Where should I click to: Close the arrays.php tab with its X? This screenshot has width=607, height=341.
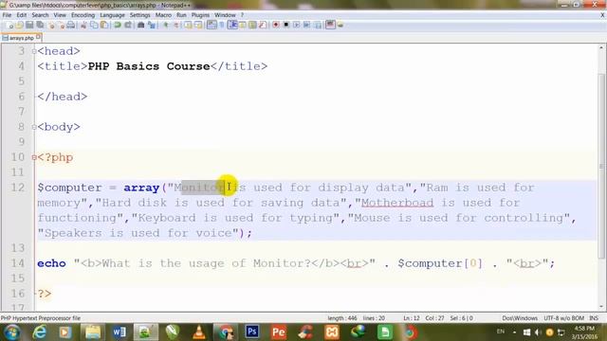[38, 37]
